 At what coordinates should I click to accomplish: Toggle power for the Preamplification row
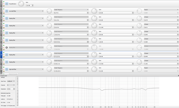click(7, 4)
